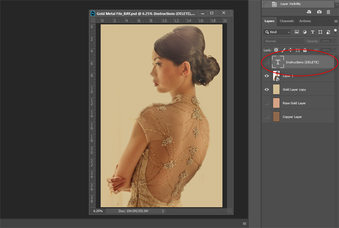Show the Rose Gold Layer
339x228 pixels.
click(x=267, y=103)
